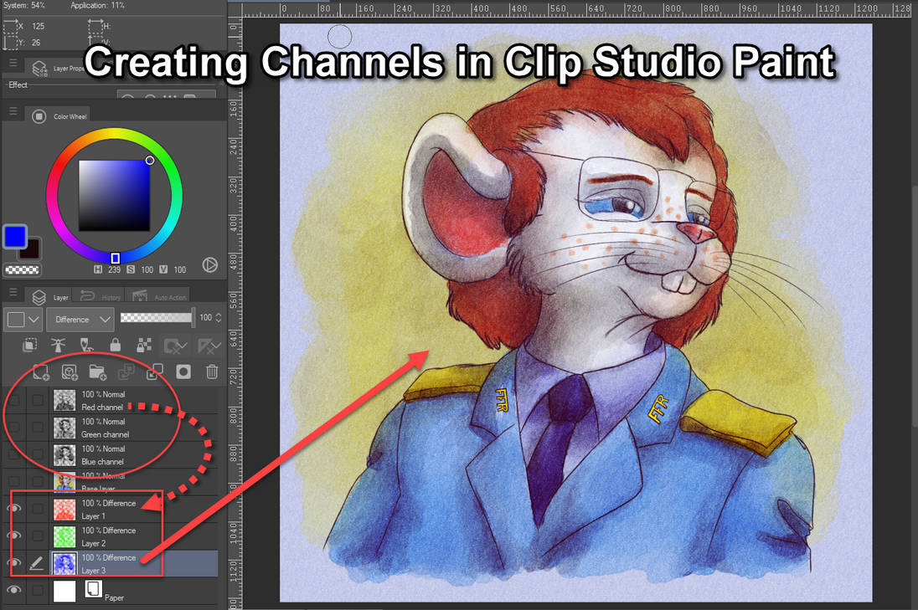The width and height of the screenshot is (918, 610).
Task: Lock transparent pixels on the layer
Action: click(x=142, y=345)
